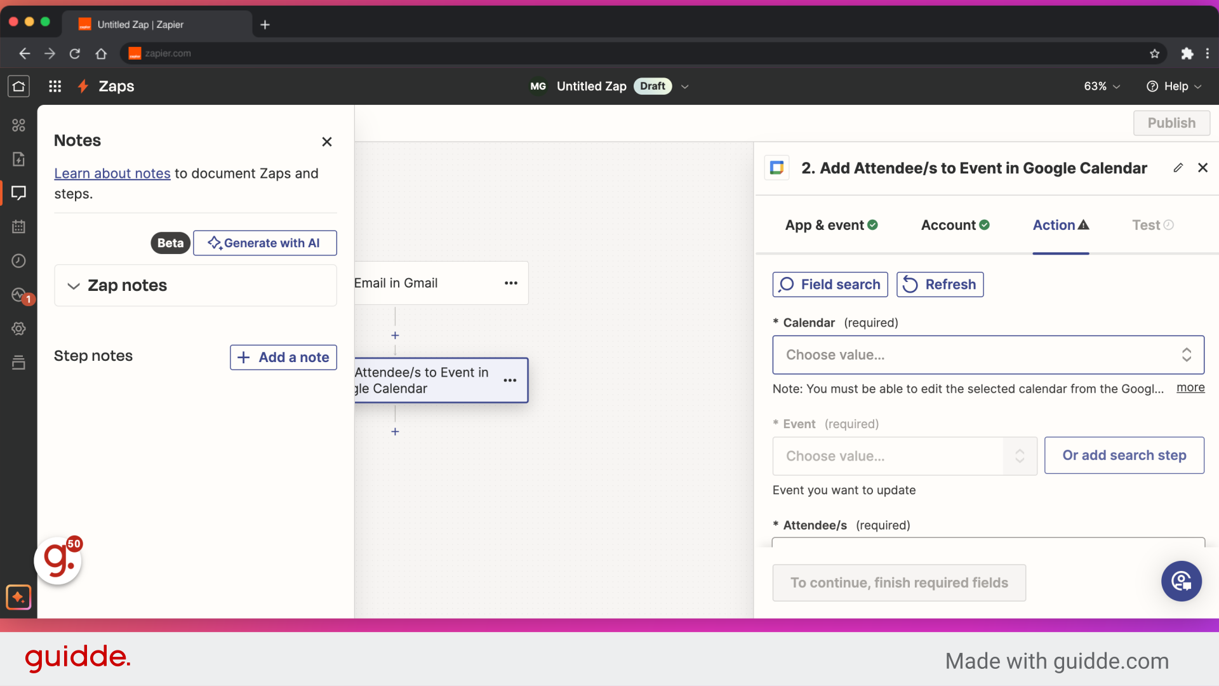
Task: Open the zoom percentage dropdown
Action: point(1102,86)
